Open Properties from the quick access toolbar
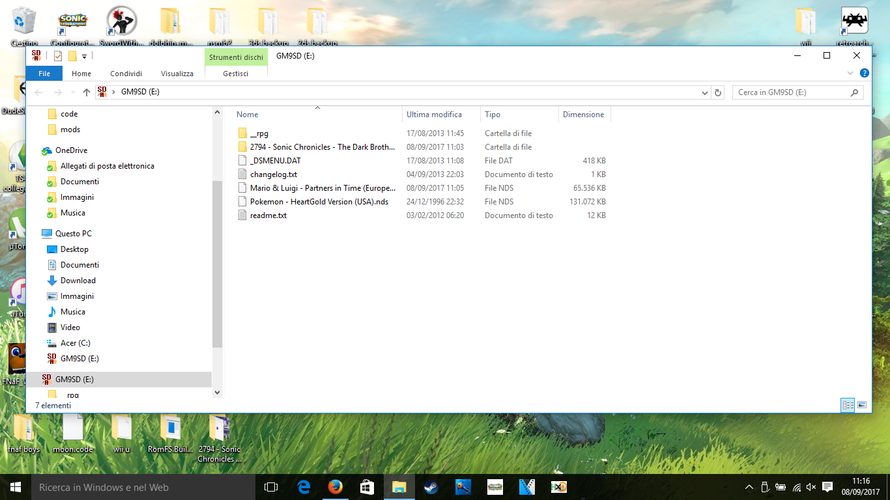Screen dimensions: 890x500 [x=58, y=56]
